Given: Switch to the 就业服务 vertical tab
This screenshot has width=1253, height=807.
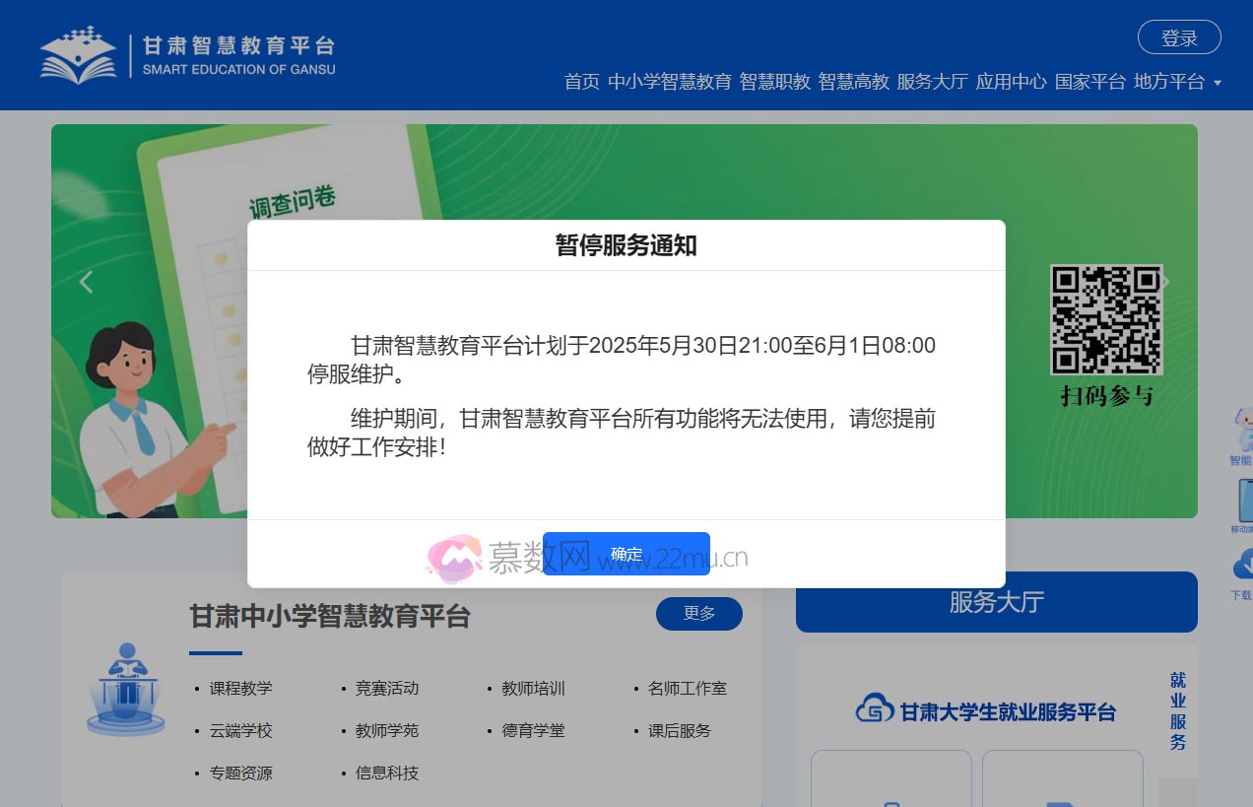Looking at the screenshot, I should point(1176,711).
